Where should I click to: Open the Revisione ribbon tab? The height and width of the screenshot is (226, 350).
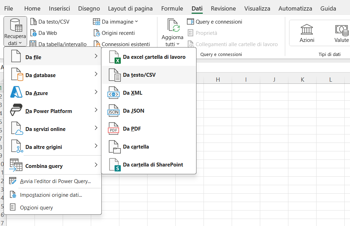click(x=223, y=8)
